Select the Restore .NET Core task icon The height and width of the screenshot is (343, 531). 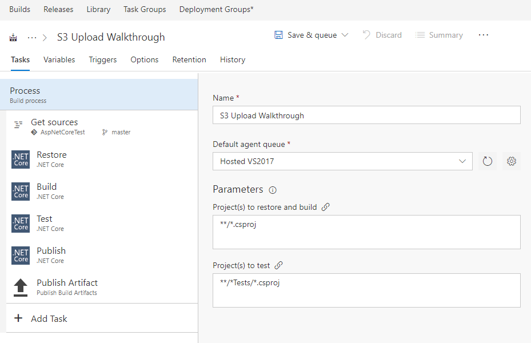coord(21,159)
